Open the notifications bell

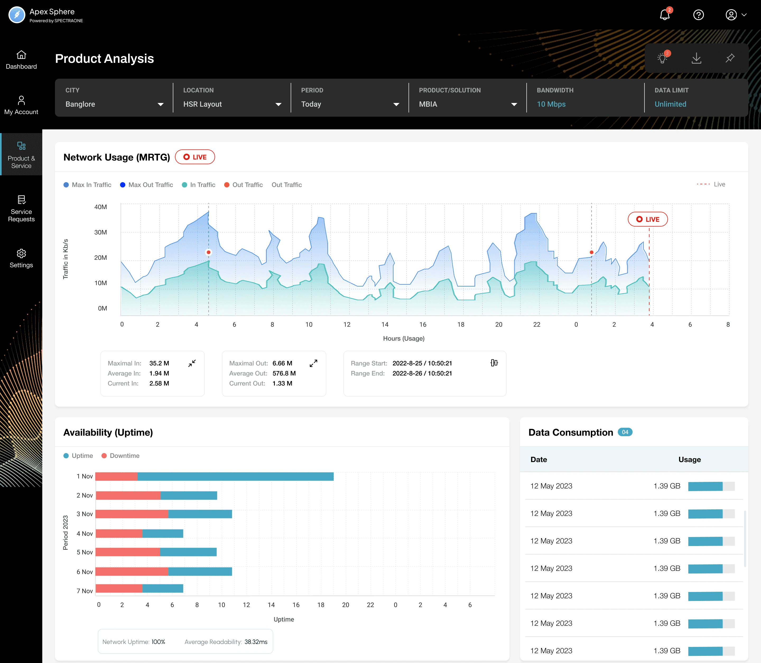[x=665, y=15]
